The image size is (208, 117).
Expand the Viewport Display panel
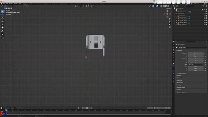[x=181, y=87]
